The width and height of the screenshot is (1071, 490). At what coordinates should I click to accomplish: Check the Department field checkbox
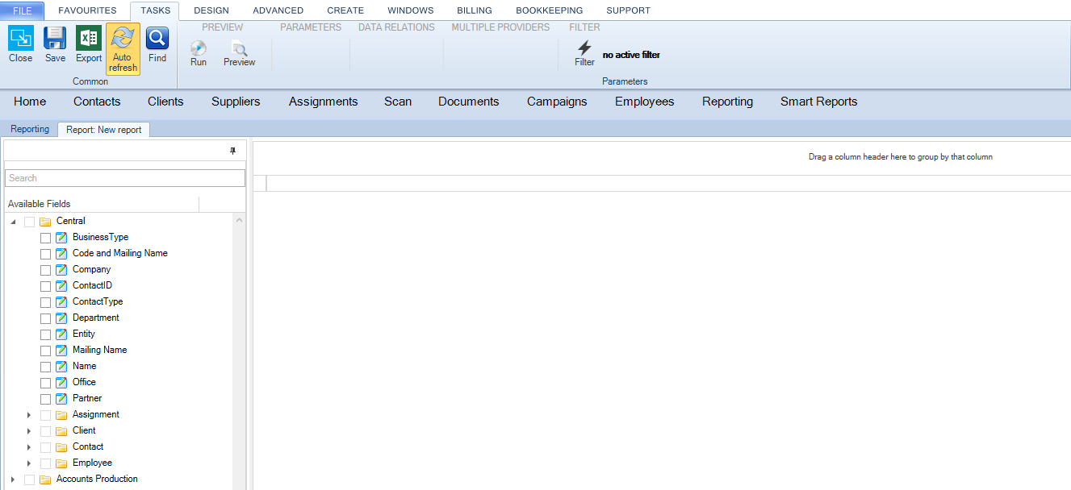click(x=45, y=318)
